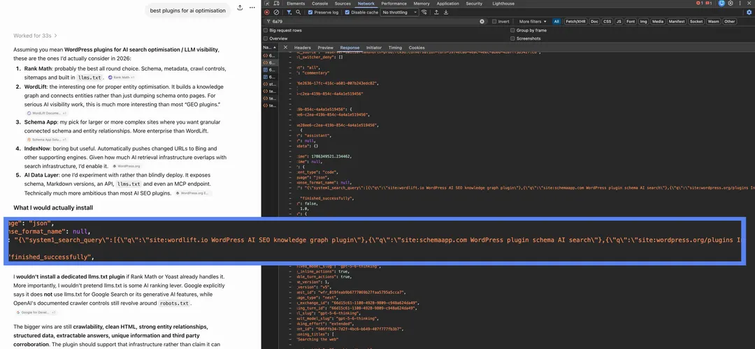
Task: Toggle the device toolbar icon
Action: click(276, 3)
